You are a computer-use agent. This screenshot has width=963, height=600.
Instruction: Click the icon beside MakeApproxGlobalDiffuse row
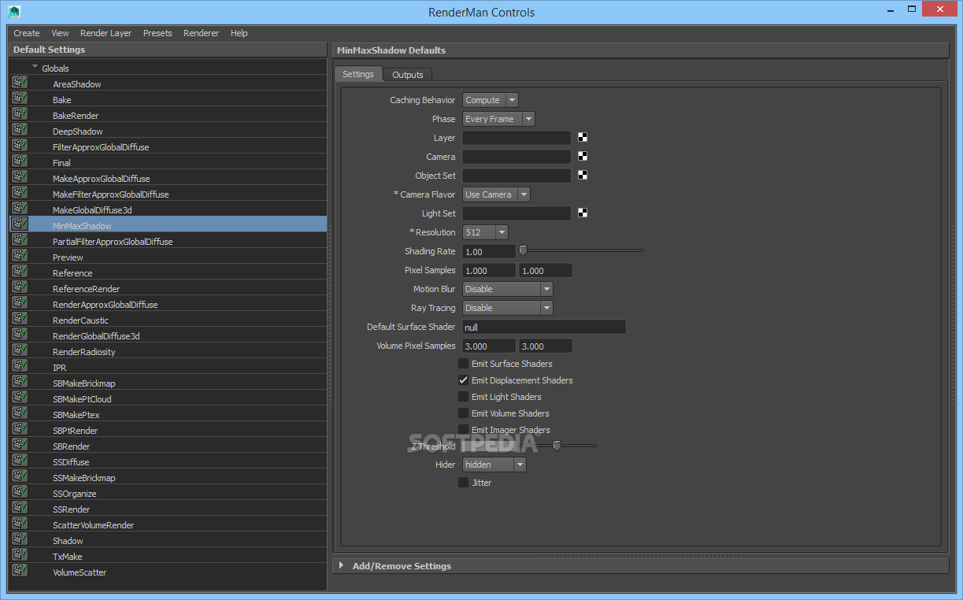tap(20, 176)
